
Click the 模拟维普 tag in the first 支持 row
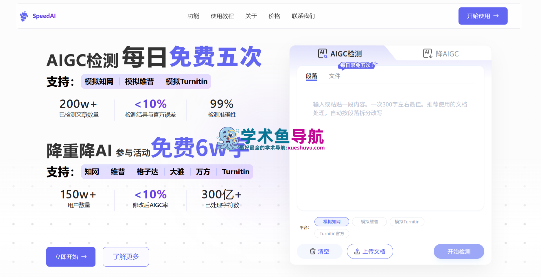coord(139,82)
